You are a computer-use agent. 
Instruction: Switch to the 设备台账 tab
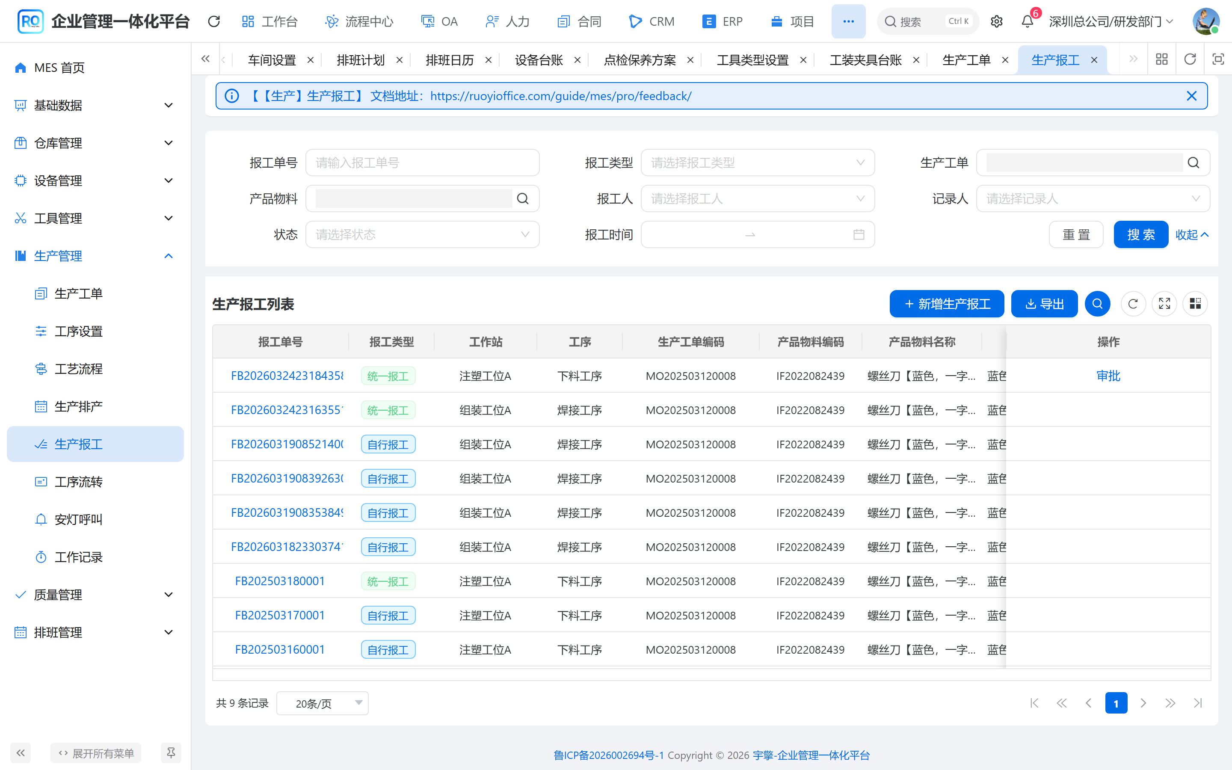click(x=539, y=60)
